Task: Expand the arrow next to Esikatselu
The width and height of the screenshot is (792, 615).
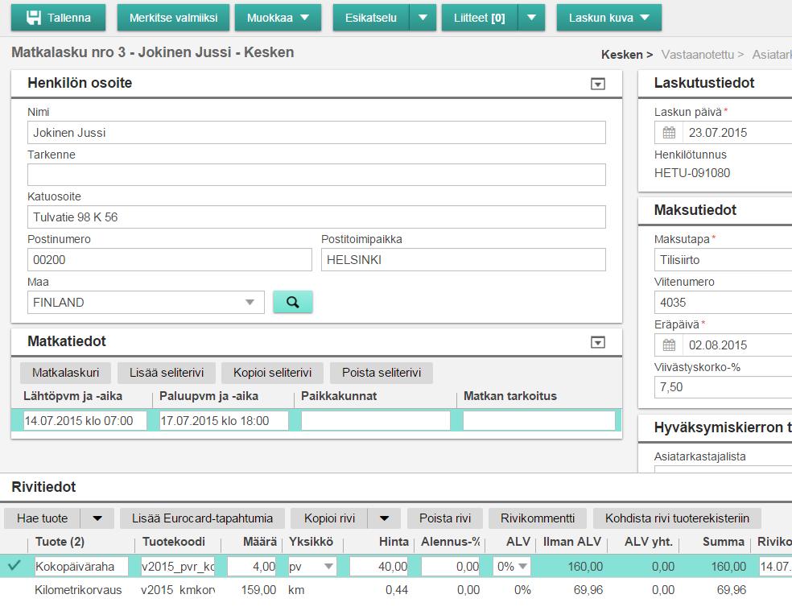Action: click(423, 18)
